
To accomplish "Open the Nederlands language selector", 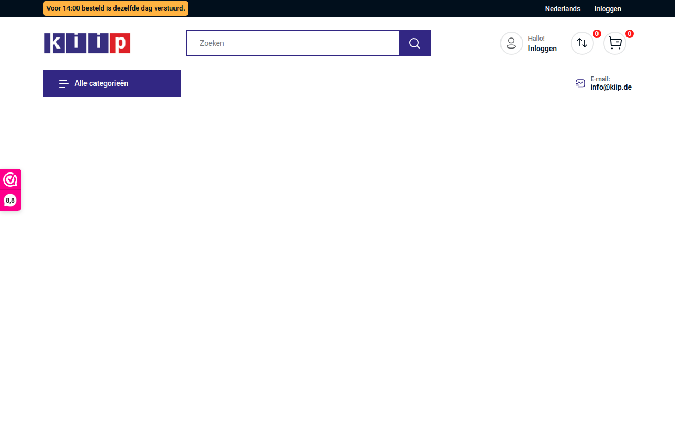I will [x=563, y=8].
